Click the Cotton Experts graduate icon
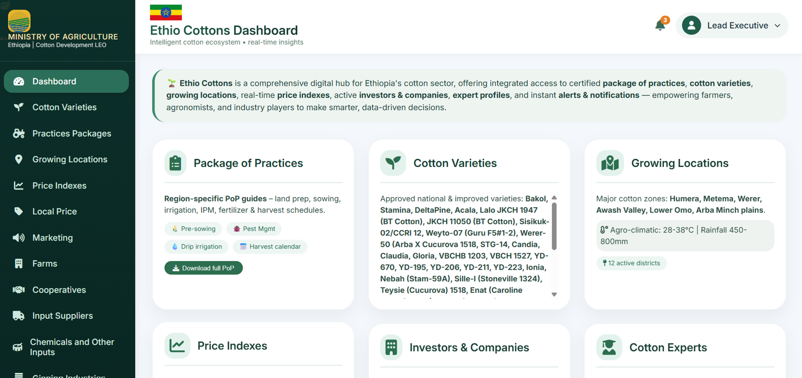Screen dimensions: 802x378 [609, 347]
